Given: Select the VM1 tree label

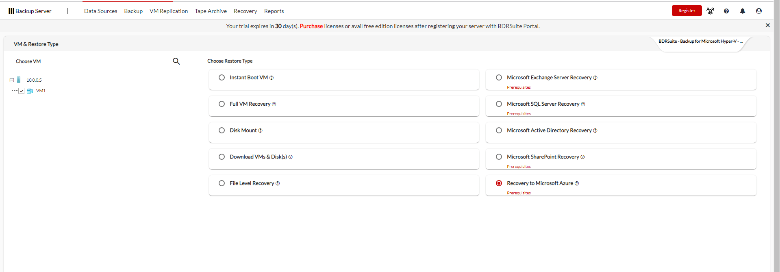Looking at the screenshot, I should click(x=41, y=91).
